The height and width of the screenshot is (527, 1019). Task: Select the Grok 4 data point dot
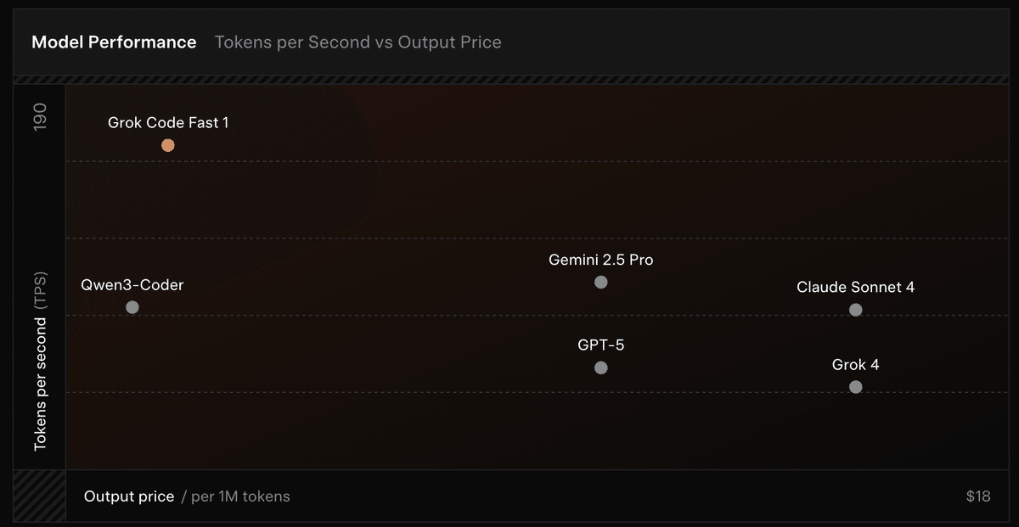[856, 387]
